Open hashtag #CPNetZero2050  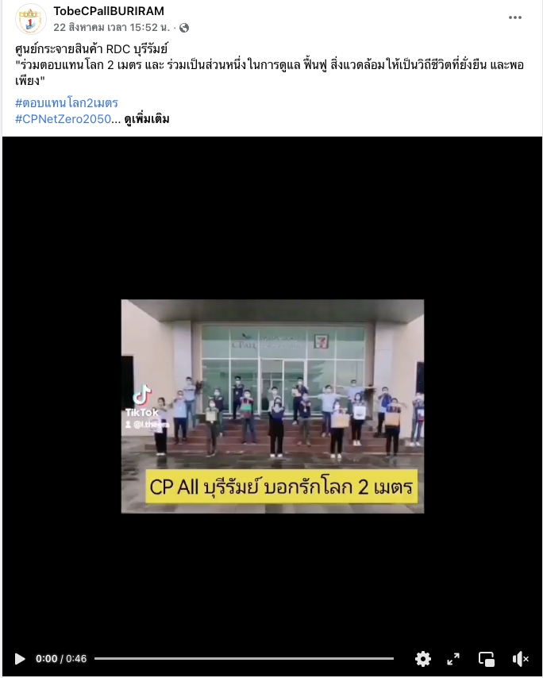coord(64,119)
